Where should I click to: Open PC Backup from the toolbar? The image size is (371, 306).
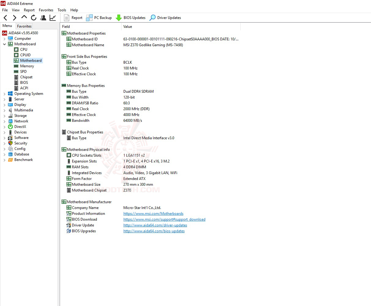99,18
